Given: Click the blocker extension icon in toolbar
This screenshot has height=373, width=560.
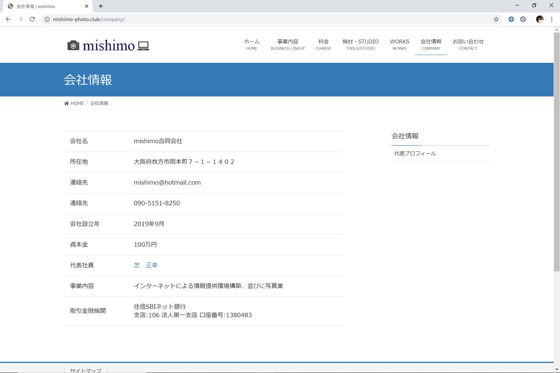Looking at the screenshot, I should 523,19.
